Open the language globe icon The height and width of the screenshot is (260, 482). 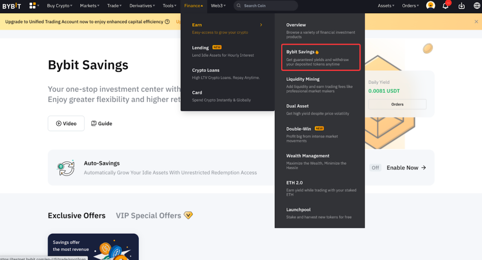tap(477, 6)
